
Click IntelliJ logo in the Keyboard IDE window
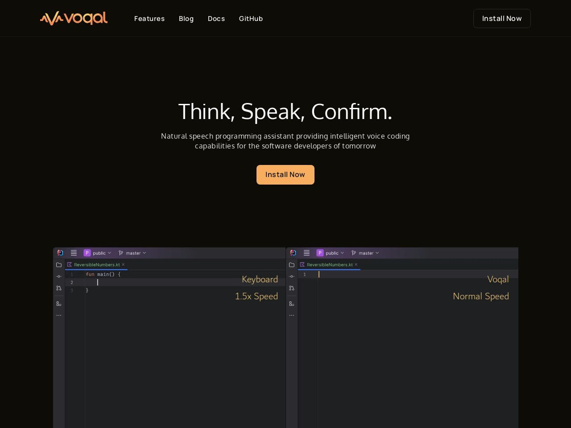coord(60,253)
